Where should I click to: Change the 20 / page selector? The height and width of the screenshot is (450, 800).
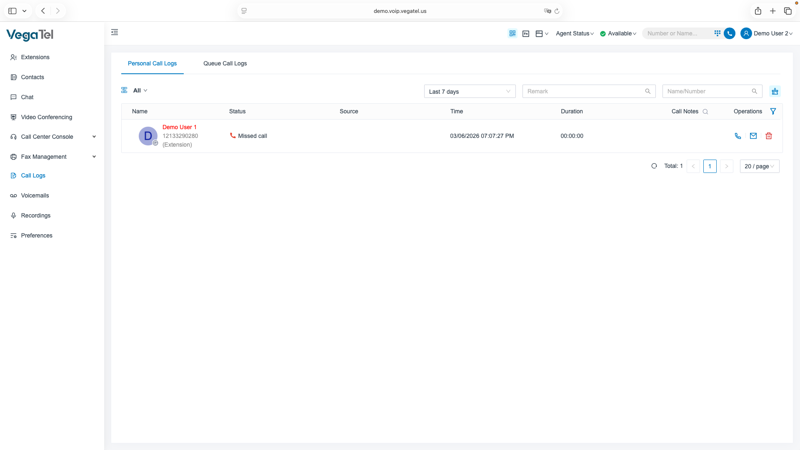(759, 166)
